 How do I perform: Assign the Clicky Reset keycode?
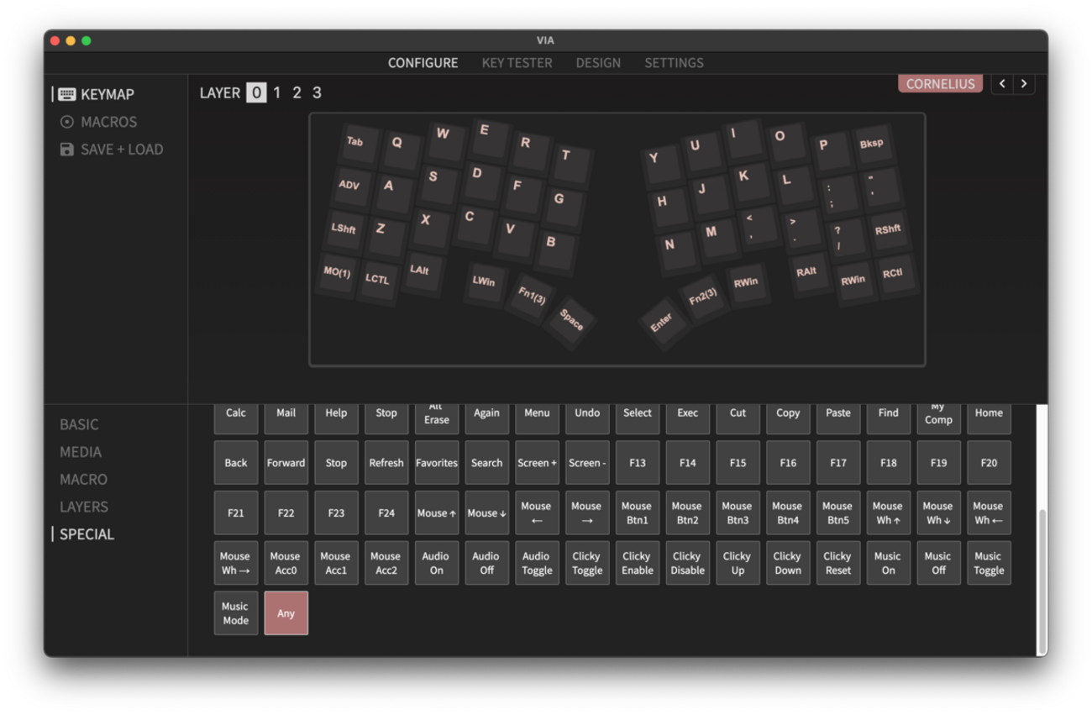point(837,563)
